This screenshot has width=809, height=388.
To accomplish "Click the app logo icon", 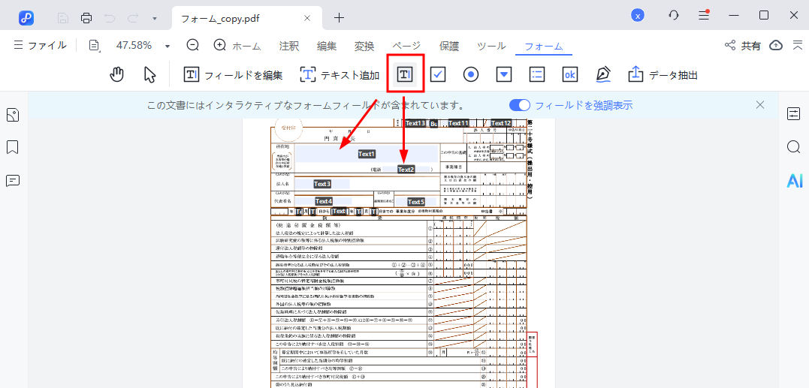I will (x=26, y=18).
